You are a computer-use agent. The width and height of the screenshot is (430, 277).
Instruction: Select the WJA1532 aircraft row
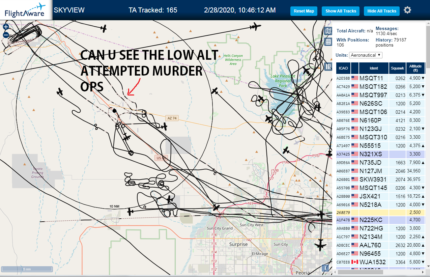pyautogui.click(x=380, y=262)
